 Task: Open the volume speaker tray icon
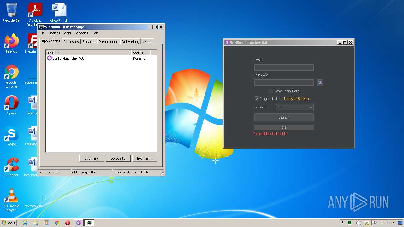coord(359,223)
